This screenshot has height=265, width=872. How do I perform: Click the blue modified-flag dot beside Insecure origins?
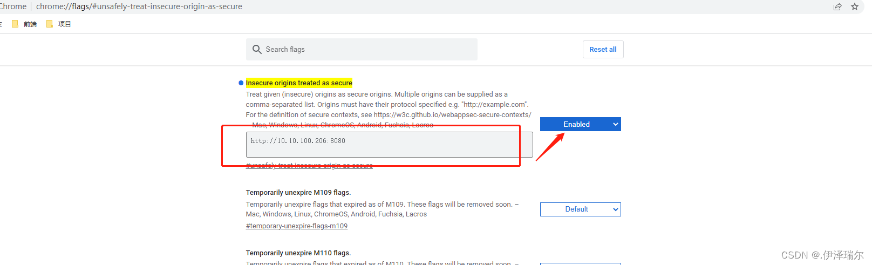click(x=241, y=83)
